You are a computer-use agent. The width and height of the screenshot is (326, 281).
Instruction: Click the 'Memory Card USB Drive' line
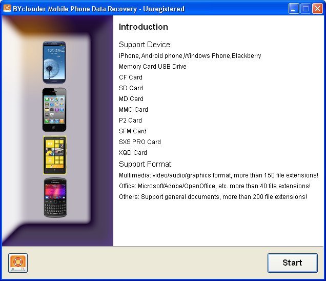[153, 67]
